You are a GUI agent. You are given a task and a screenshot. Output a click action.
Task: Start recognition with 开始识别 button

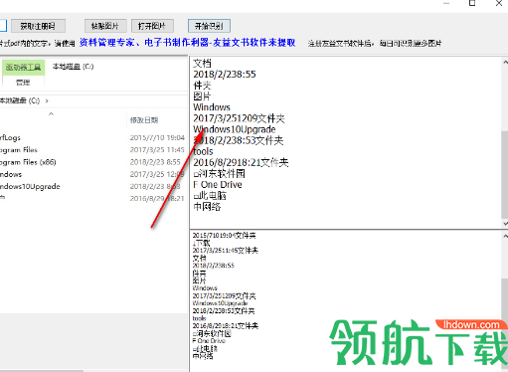pyautogui.click(x=209, y=26)
